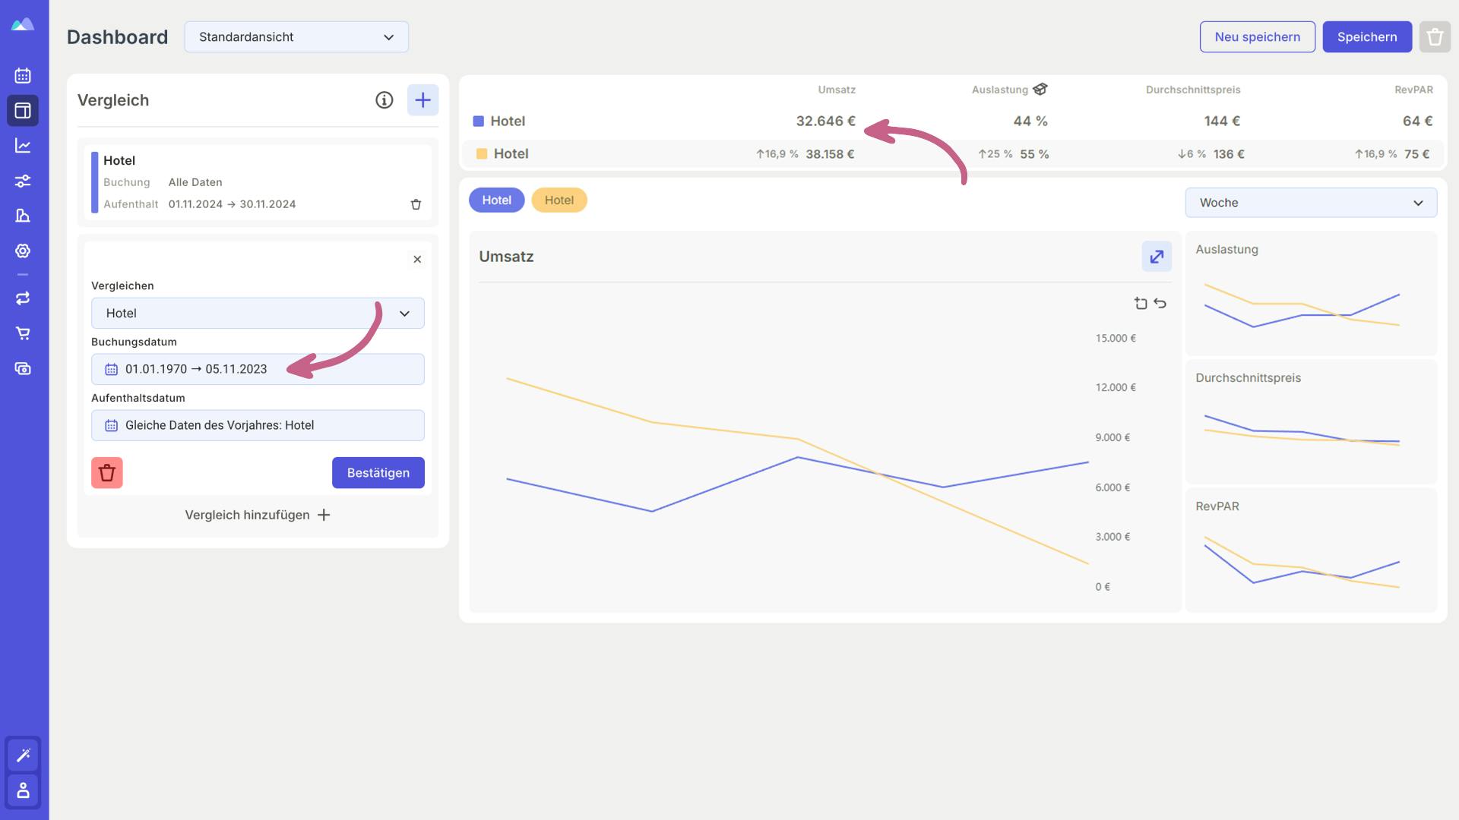
Task: Click the yellow color square of the second Hotel row
Action: coord(482,154)
